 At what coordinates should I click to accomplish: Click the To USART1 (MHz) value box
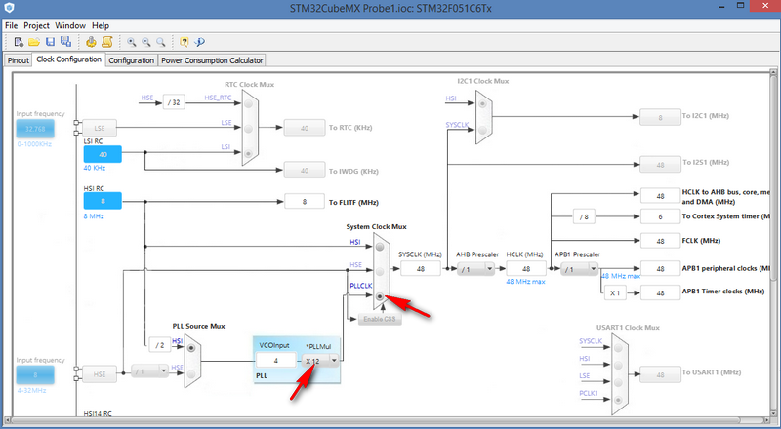coord(660,374)
